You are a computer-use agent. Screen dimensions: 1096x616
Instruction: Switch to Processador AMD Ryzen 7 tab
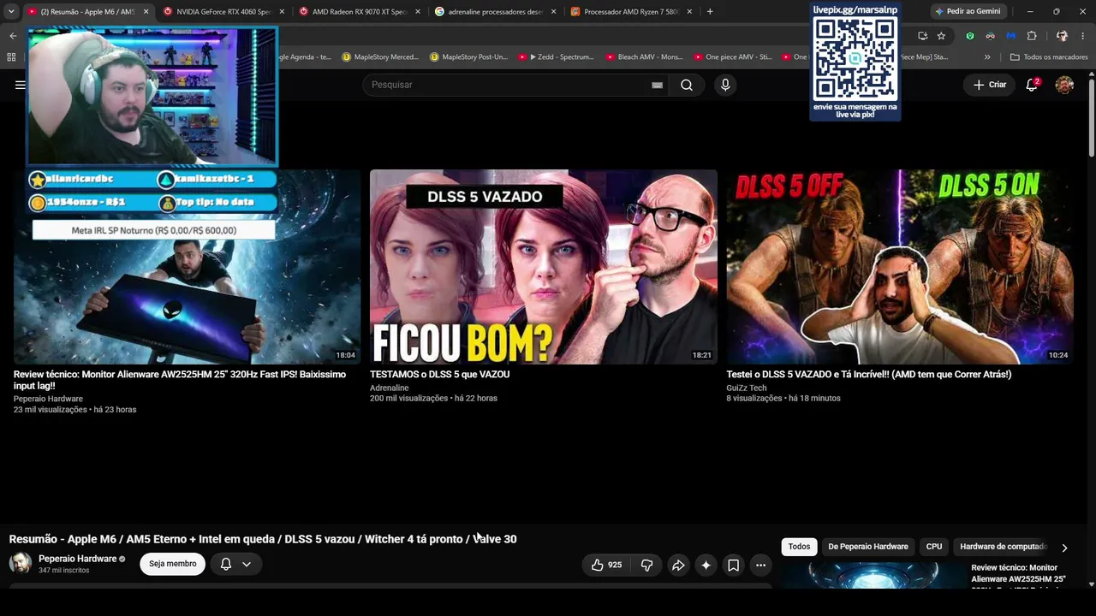tap(631, 12)
